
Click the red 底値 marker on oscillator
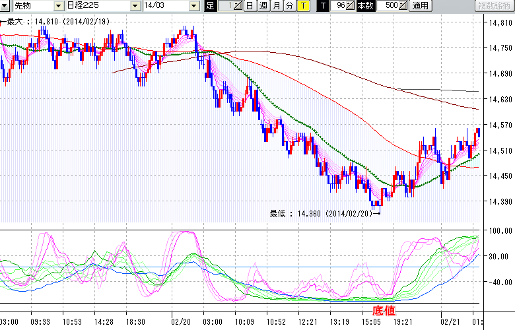(x=384, y=309)
